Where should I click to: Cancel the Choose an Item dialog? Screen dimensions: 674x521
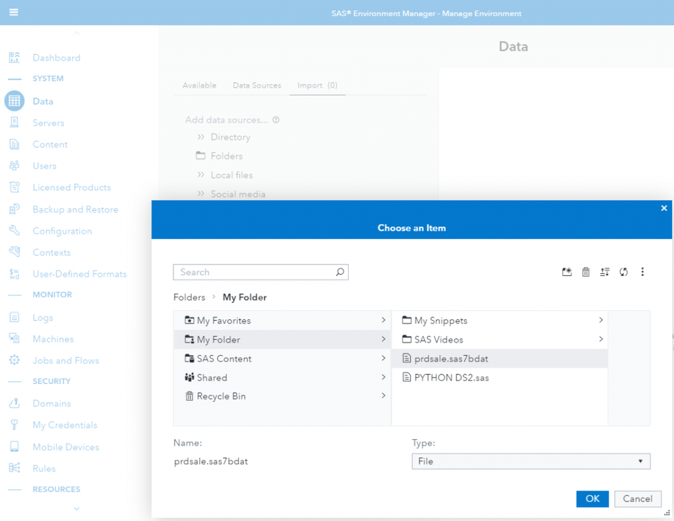[638, 499]
